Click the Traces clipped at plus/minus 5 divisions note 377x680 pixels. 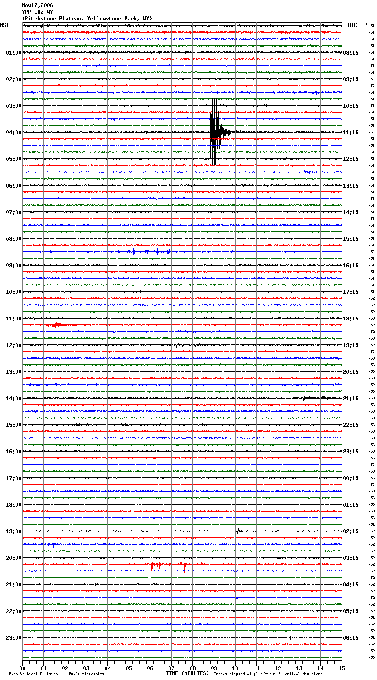[268, 674]
